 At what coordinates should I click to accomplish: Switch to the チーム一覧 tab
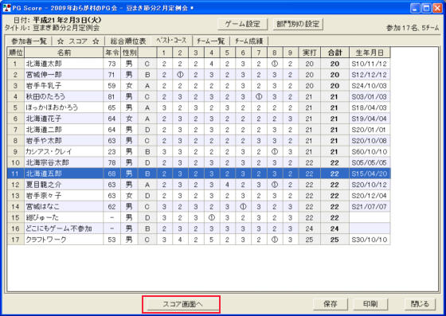point(211,41)
